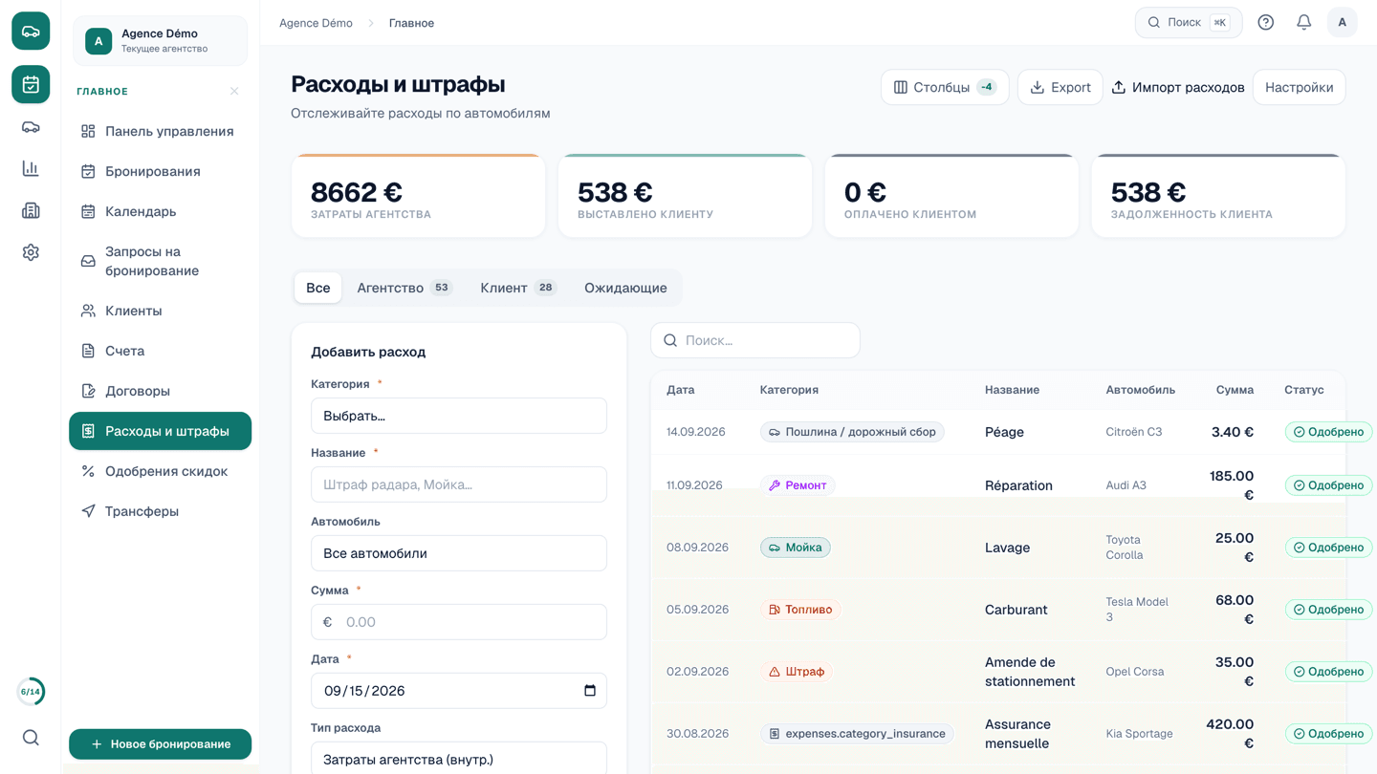Viewport: 1377px width, 774px height.
Task: Click the Agence Démo breadcrumb link
Action: pos(316,23)
